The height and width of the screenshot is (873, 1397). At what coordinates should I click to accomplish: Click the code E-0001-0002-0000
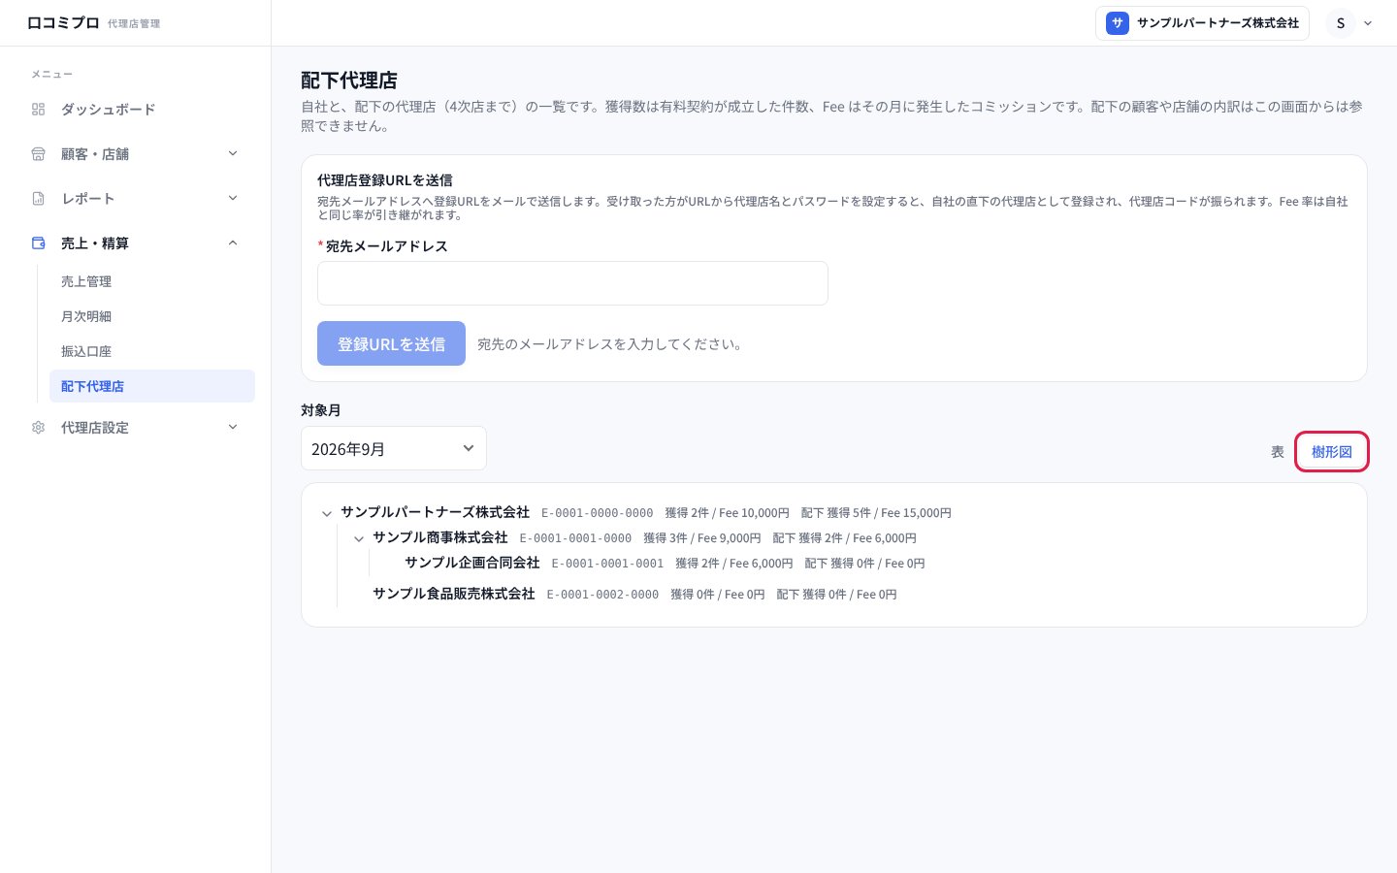(x=602, y=595)
